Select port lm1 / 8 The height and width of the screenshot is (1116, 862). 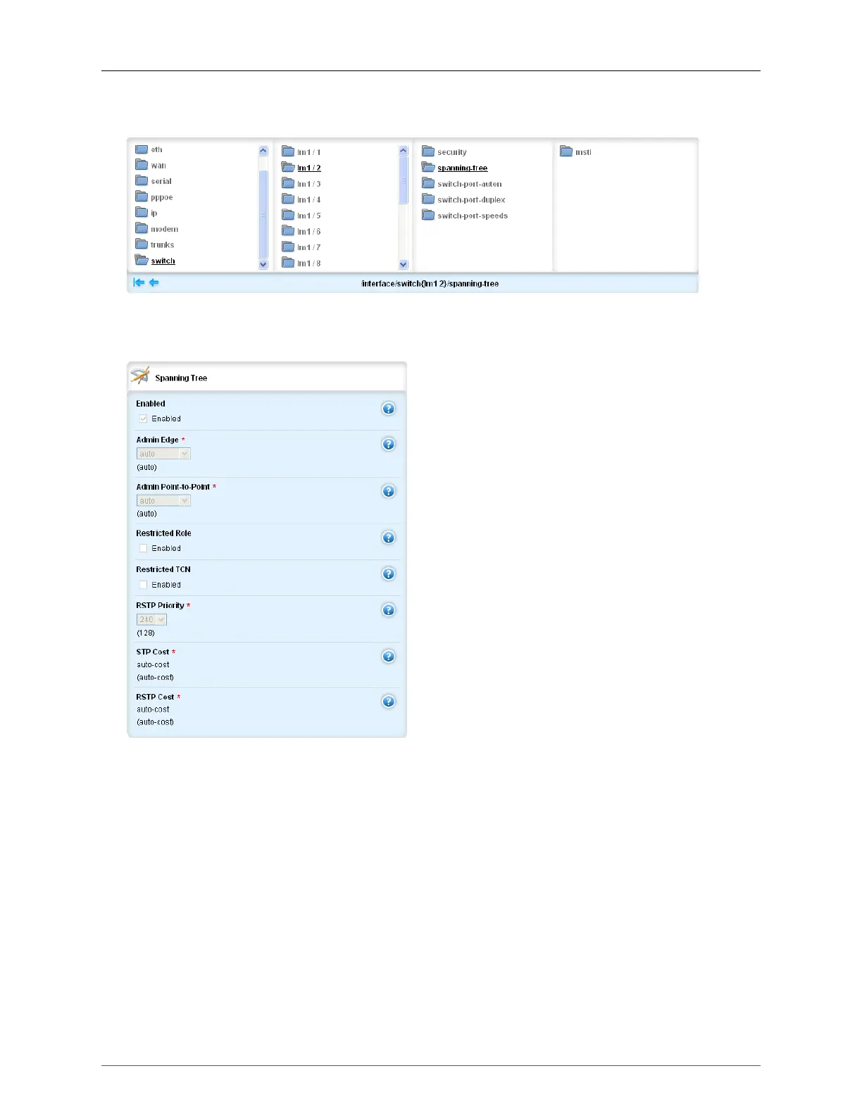click(x=301, y=263)
